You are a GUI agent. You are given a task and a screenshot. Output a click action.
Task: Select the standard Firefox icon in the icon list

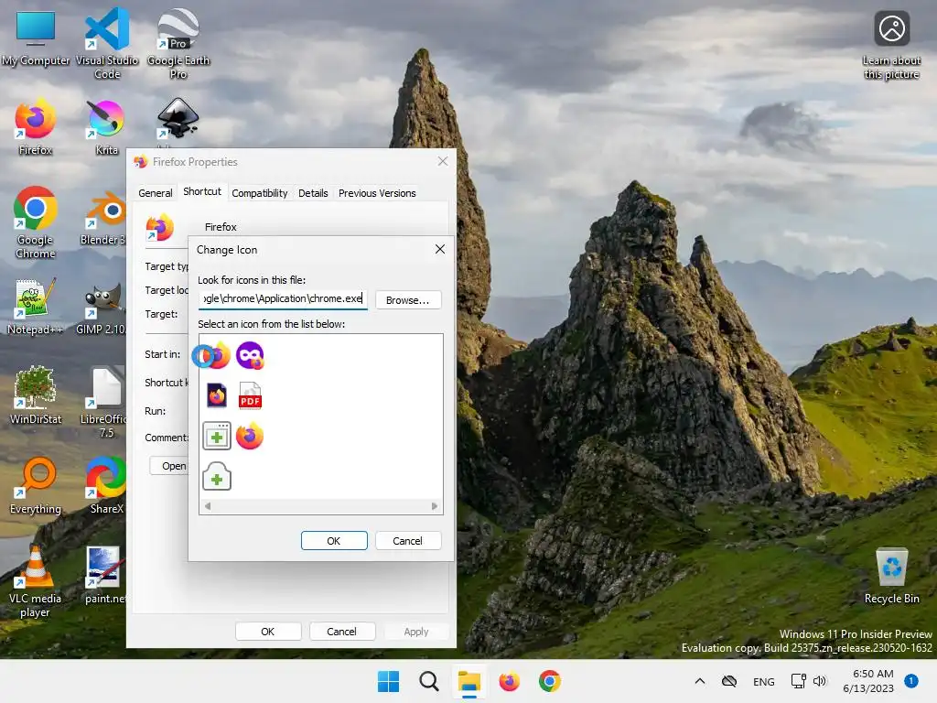216,356
